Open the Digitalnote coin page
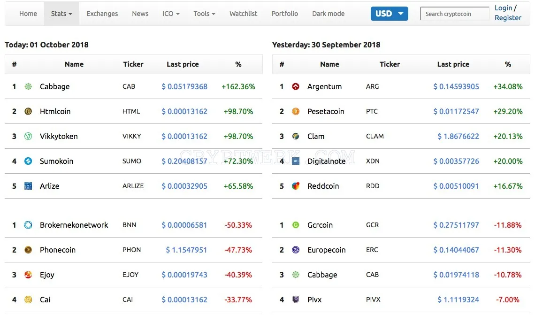 327,161
